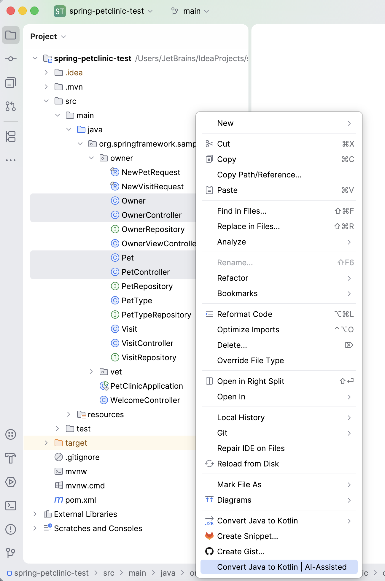The image size is (385, 581).
Task: Open the New submenu
Action: click(279, 123)
